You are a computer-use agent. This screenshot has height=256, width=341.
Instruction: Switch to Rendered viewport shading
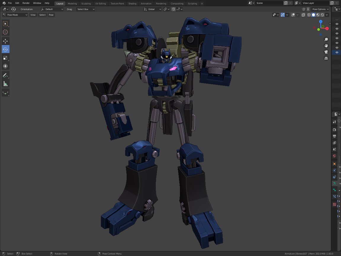[x=322, y=15]
